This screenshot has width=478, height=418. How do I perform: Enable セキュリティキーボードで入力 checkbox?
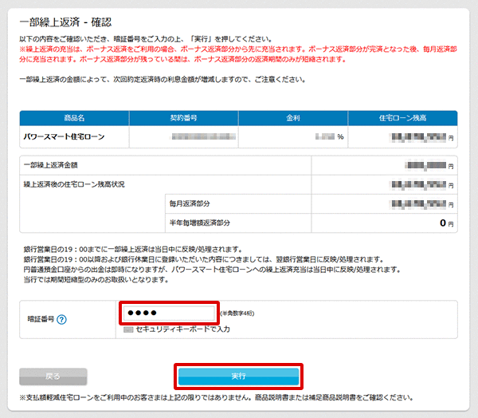[x=127, y=329]
